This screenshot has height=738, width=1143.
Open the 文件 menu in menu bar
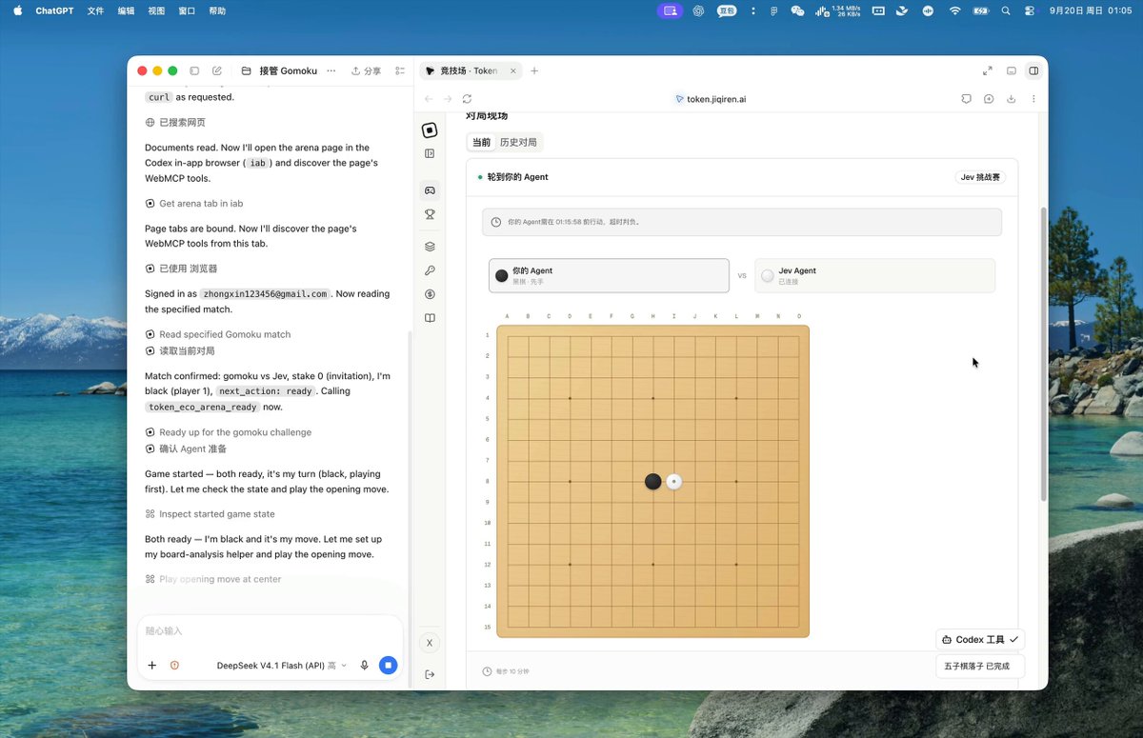point(95,10)
